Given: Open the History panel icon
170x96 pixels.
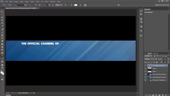Looking at the screenshot, I should tap(141, 11).
